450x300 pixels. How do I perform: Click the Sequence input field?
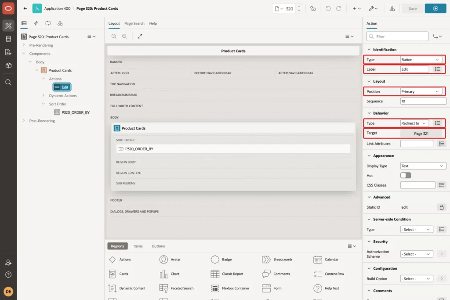(423, 101)
